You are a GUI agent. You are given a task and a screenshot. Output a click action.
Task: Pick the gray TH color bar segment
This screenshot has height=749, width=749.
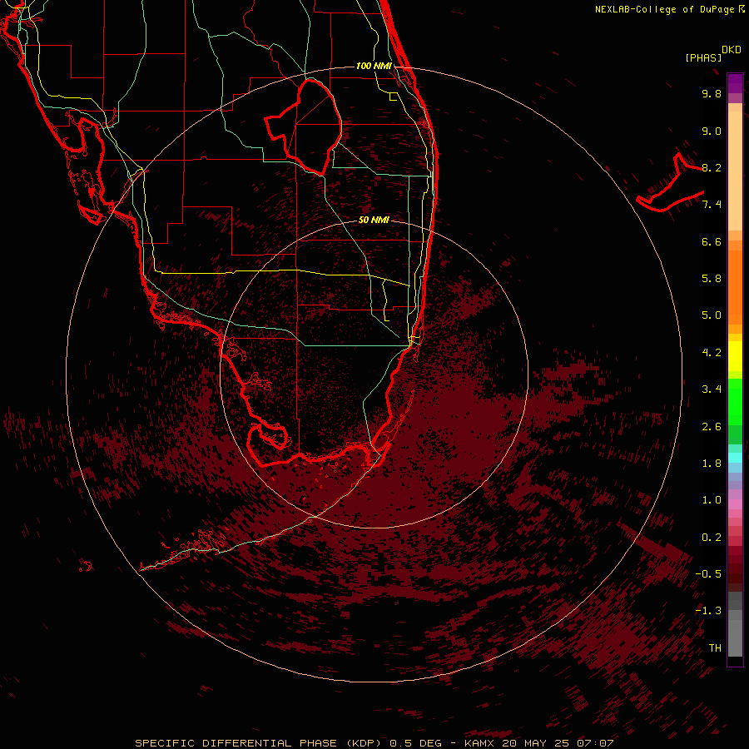coord(735,637)
